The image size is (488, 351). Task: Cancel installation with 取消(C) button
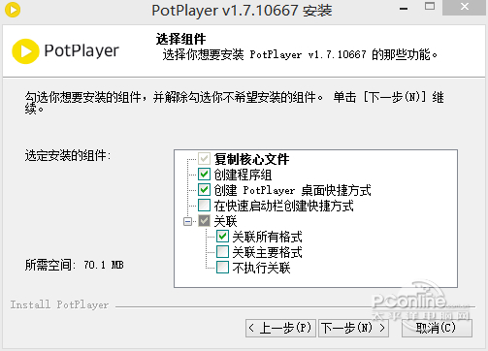(x=437, y=328)
